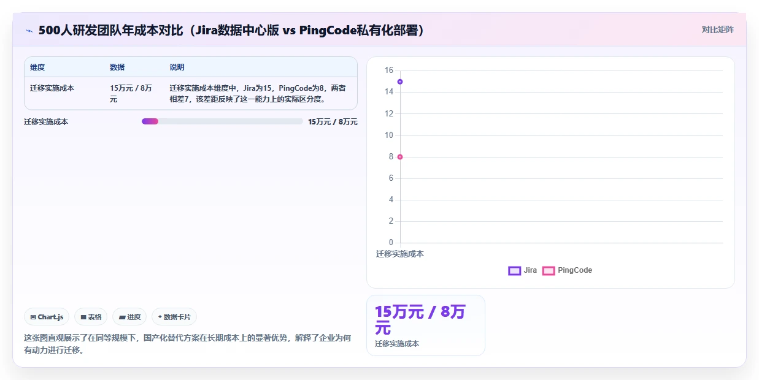Viewport: 759px width, 380px height.
Task: Open the 对比矩阵 label in the header
Action: click(717, 29)
